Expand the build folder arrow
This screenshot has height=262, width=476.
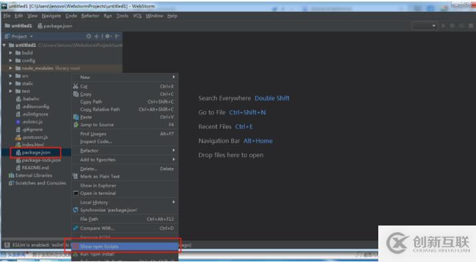(x=11, y=52)
